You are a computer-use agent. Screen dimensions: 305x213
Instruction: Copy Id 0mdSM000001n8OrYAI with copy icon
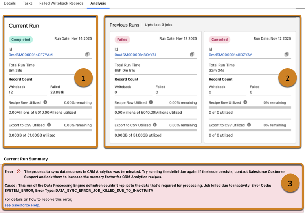pos(192,55)
